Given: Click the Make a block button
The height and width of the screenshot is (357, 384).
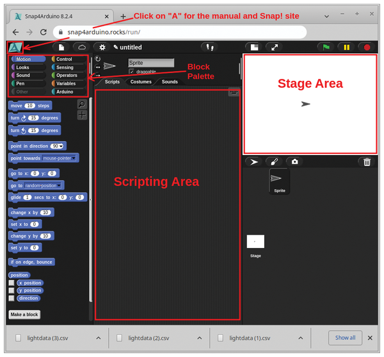Looking at the screenshot, I should click(x=24, y=315).
